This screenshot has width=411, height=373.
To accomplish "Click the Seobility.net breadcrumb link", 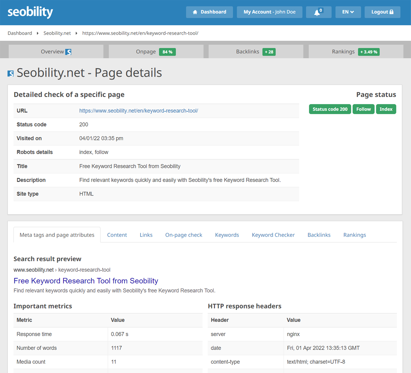I will click(57, 33).
